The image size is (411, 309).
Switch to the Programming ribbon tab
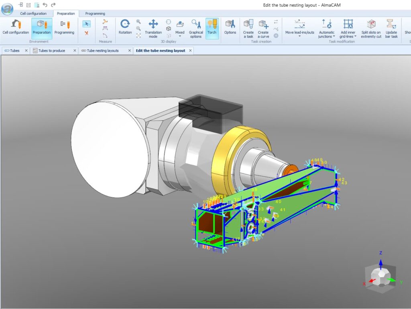point(95,13)
